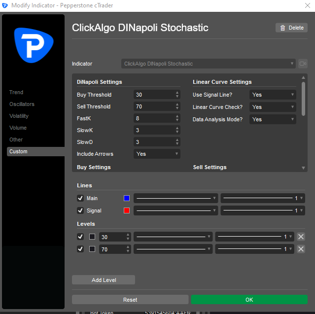Close the Modify Indicator window
This screenshot has height=314, width=315.
click(x=308, y=5)
